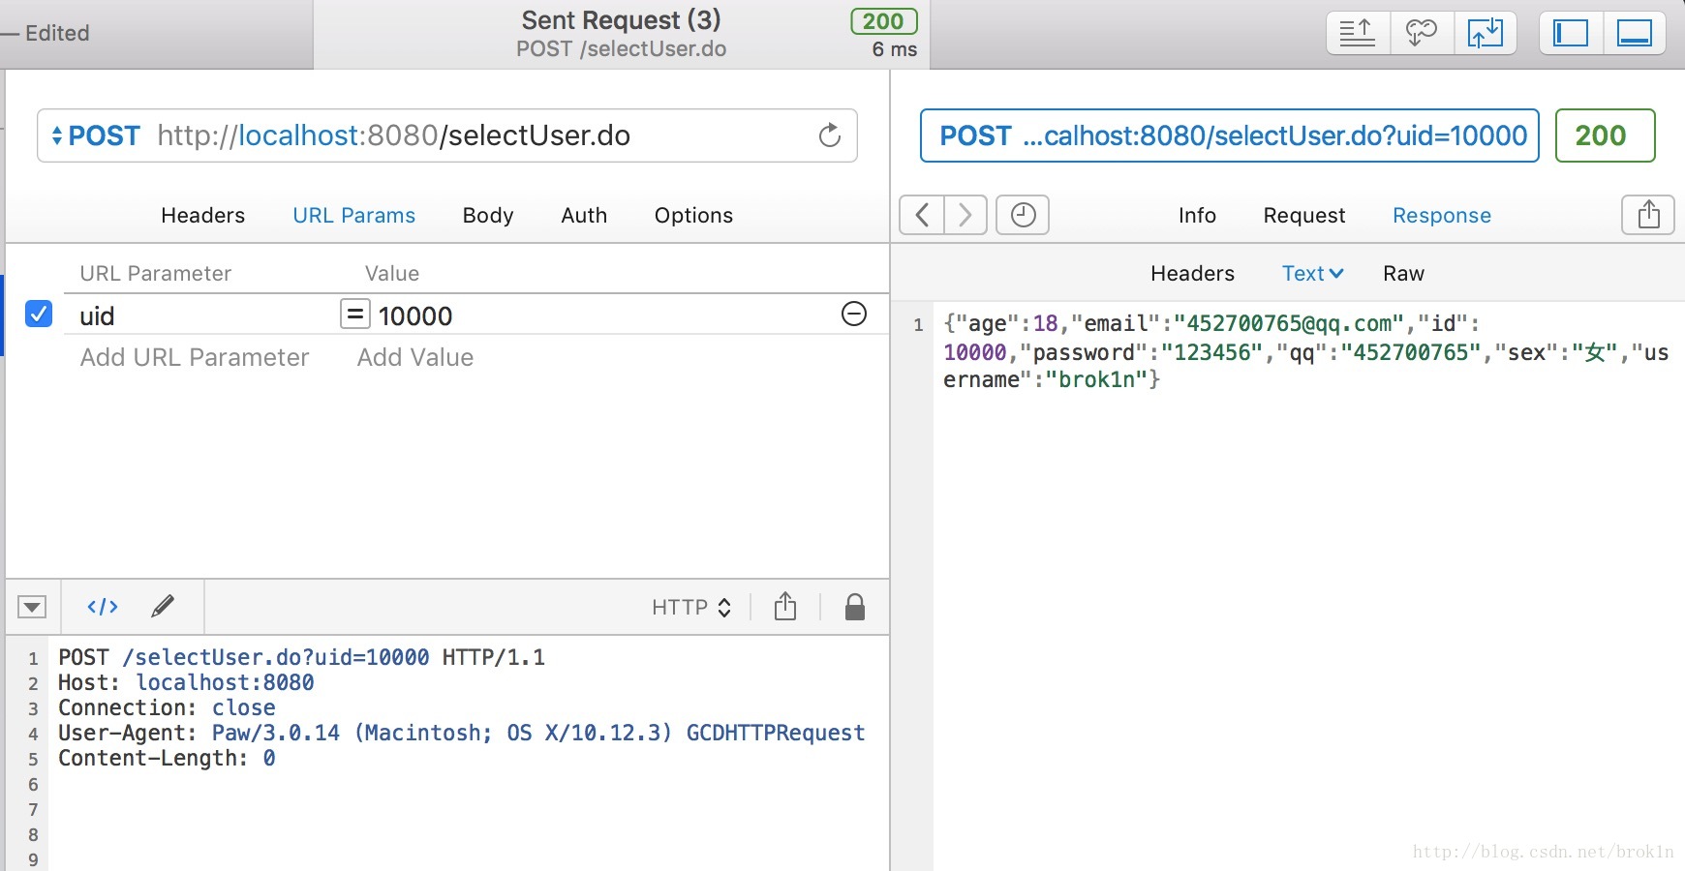Open the Options tab

[693, 215]
